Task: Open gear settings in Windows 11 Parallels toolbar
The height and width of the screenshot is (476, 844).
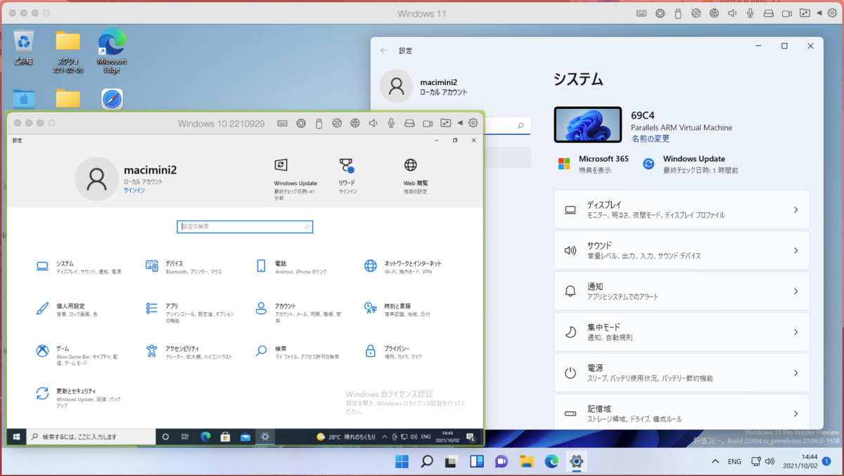Action: coord(833,13)
